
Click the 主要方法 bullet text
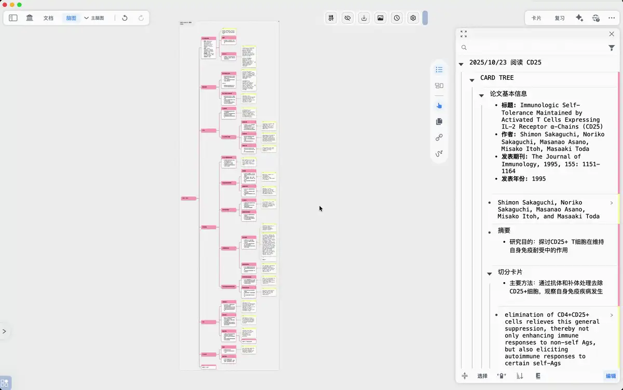click(x=556, y=287)
